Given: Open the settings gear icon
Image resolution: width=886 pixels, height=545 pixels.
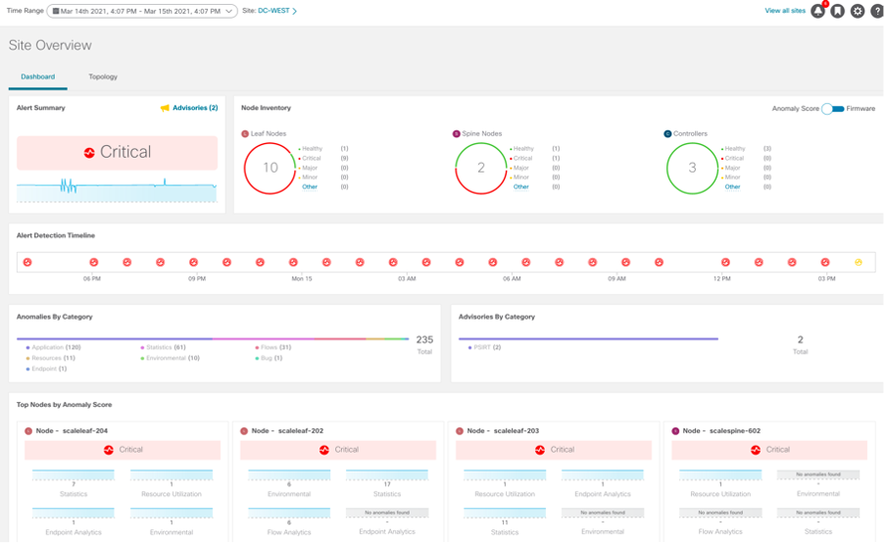Looking at the screenshot, I should click(x=858, y=11).
